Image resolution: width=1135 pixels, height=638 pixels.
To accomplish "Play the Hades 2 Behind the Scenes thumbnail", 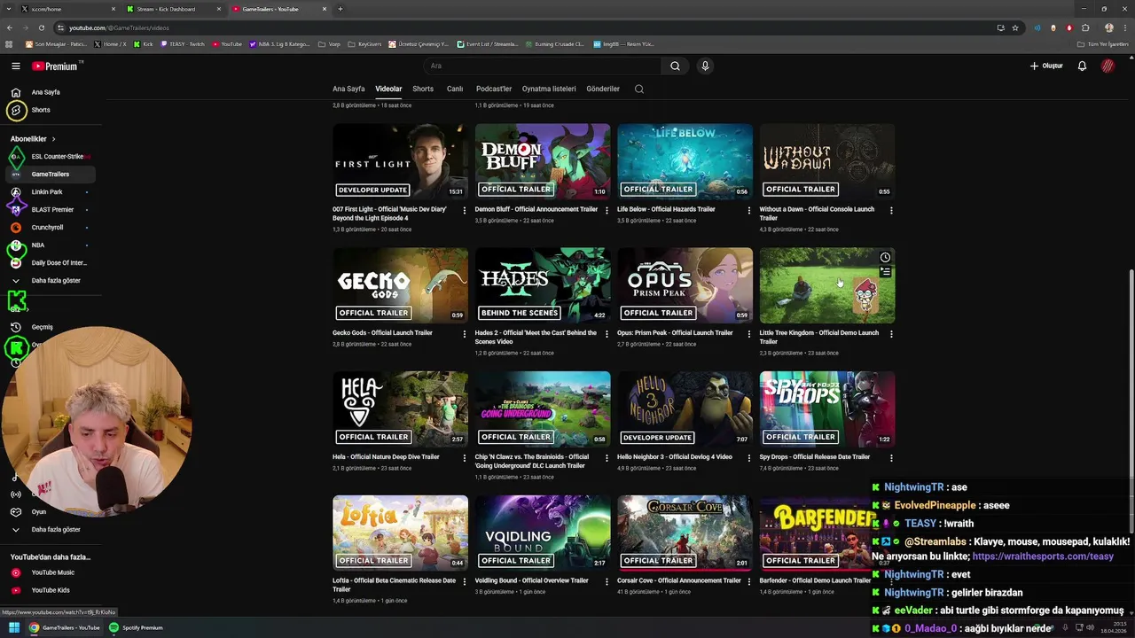I will 543,285.
